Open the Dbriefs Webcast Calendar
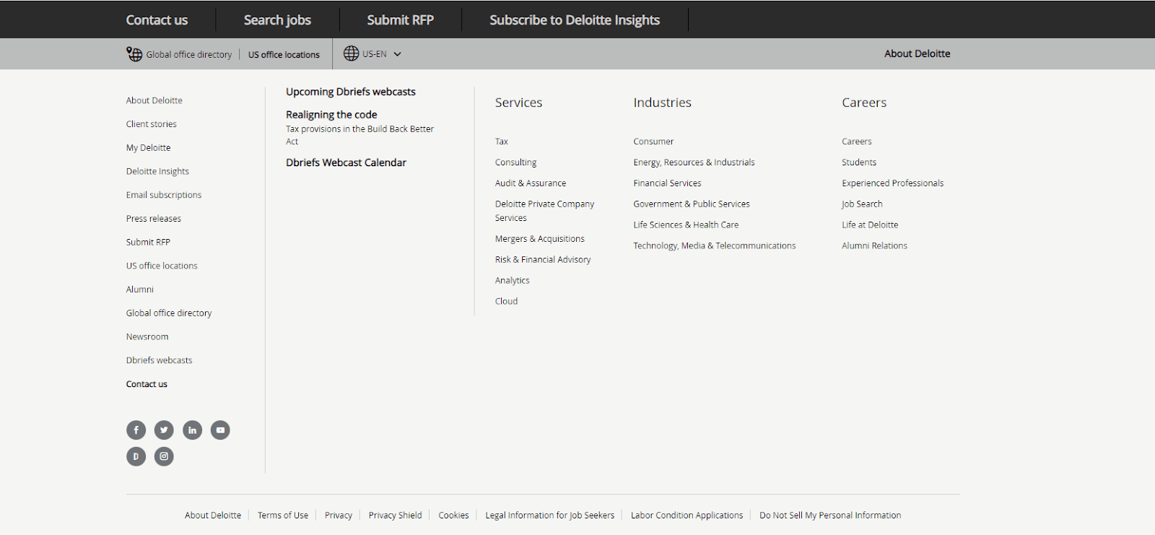Image resolution: width=1155 pixels, height=535 pixels. tap(346, 162)
